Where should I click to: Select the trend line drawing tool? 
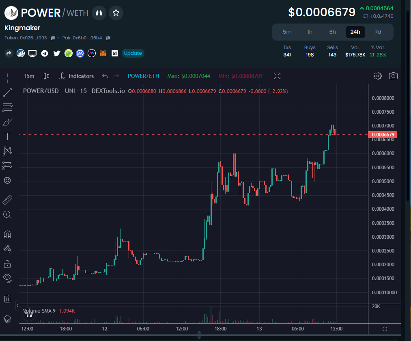tap(7, 92)
